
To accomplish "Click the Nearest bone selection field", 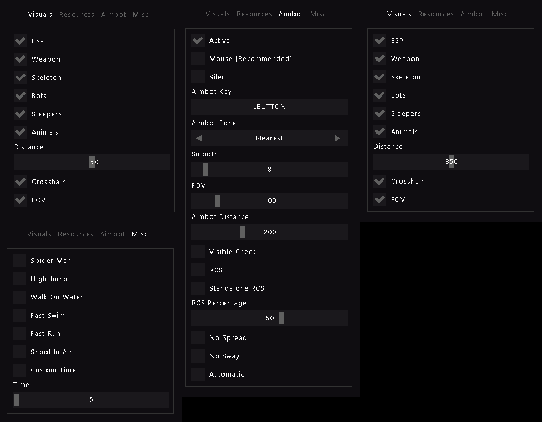I will pyautogui.click(x=269, y=138).
